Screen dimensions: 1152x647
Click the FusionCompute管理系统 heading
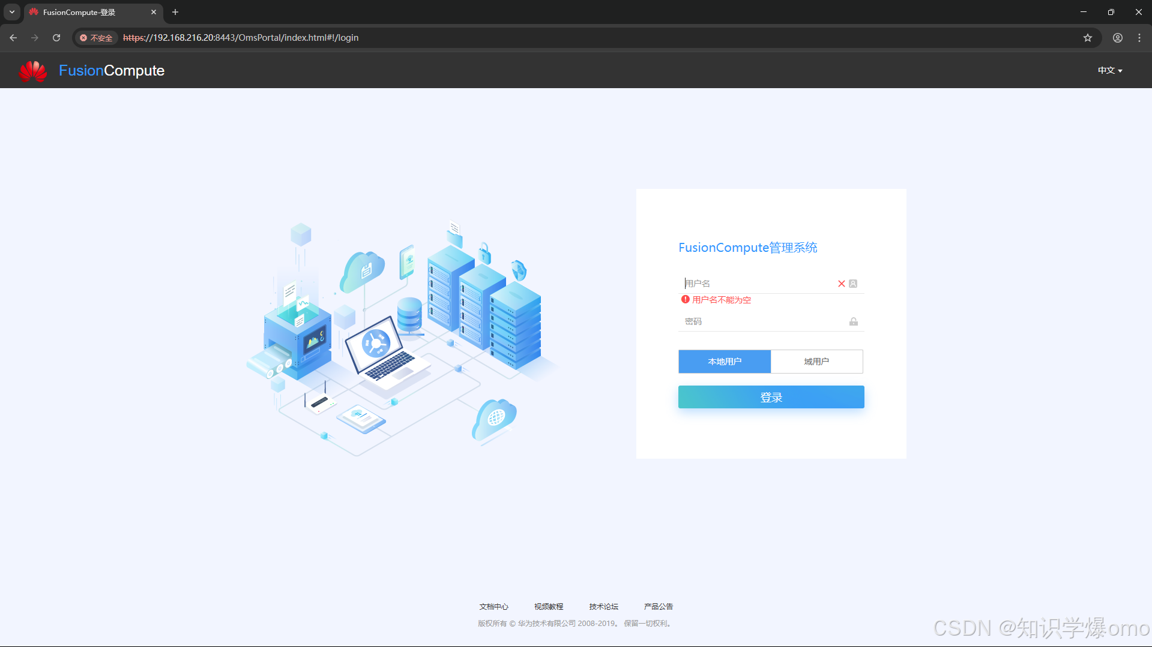[x=748, y=248]
